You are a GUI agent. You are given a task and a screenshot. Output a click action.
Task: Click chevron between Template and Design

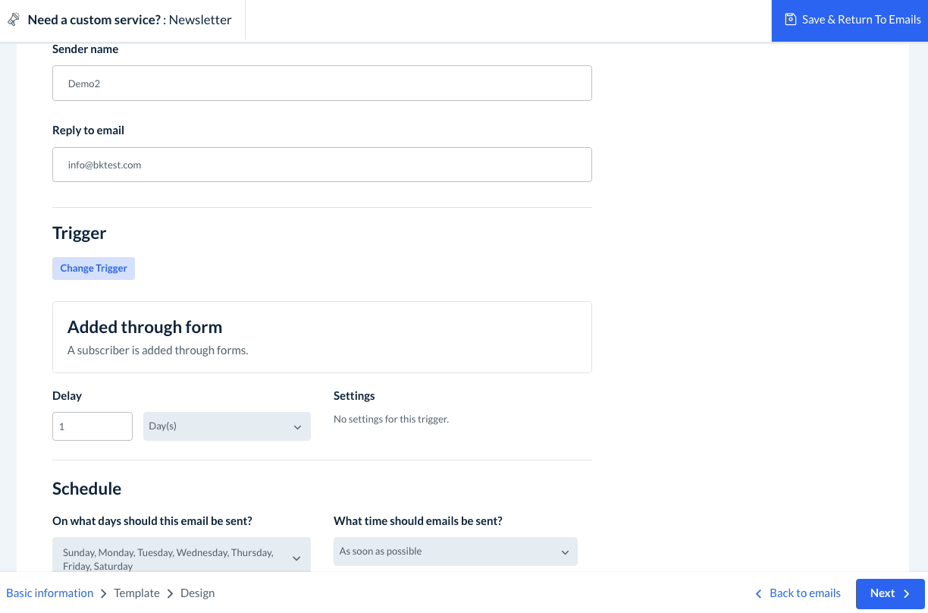[x=170, y=594]
